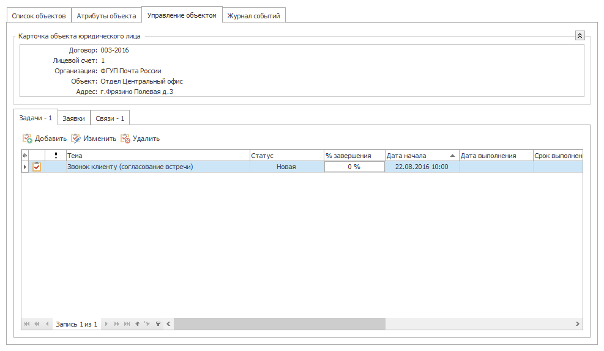604x351 pixels.
Task: Open the Заявки subtab
Action: [73, 118]
